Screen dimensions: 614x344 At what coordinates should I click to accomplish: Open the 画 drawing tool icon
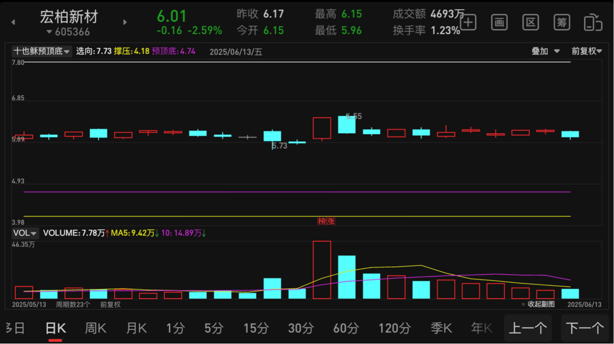pyautogui.click(x=499, y=22)
